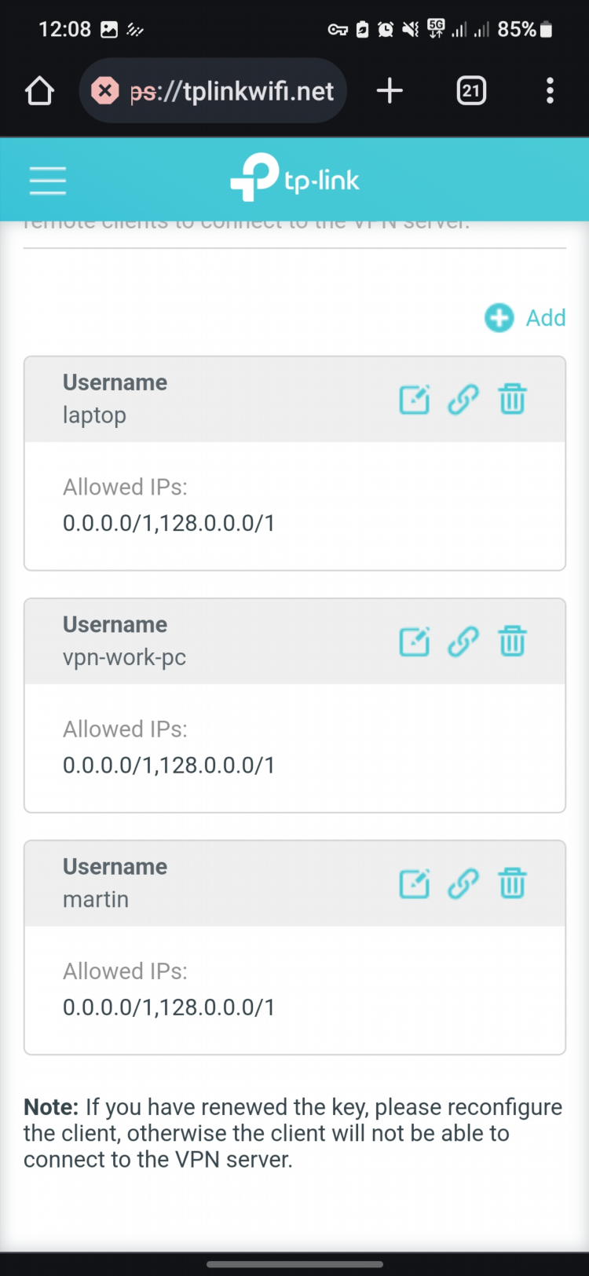
Task: Tap the plus icon beside Add
Action: tap(499, 318)
